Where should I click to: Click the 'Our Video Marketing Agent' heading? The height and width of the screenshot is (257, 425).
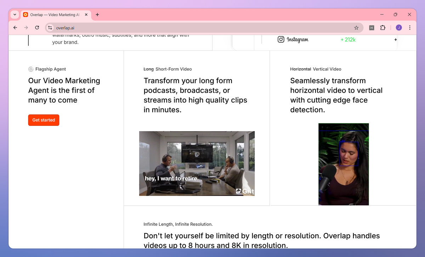[x=64, y=90]
